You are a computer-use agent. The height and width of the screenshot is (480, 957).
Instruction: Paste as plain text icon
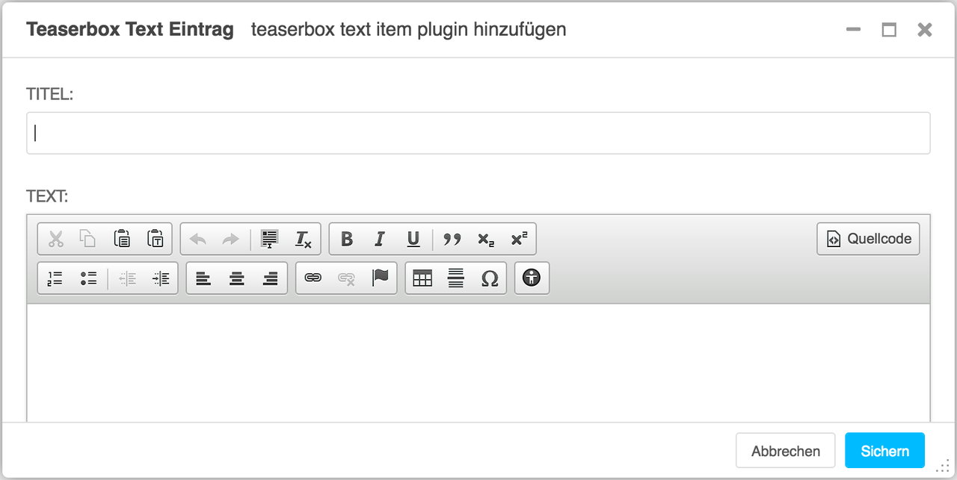coord(156,239)
